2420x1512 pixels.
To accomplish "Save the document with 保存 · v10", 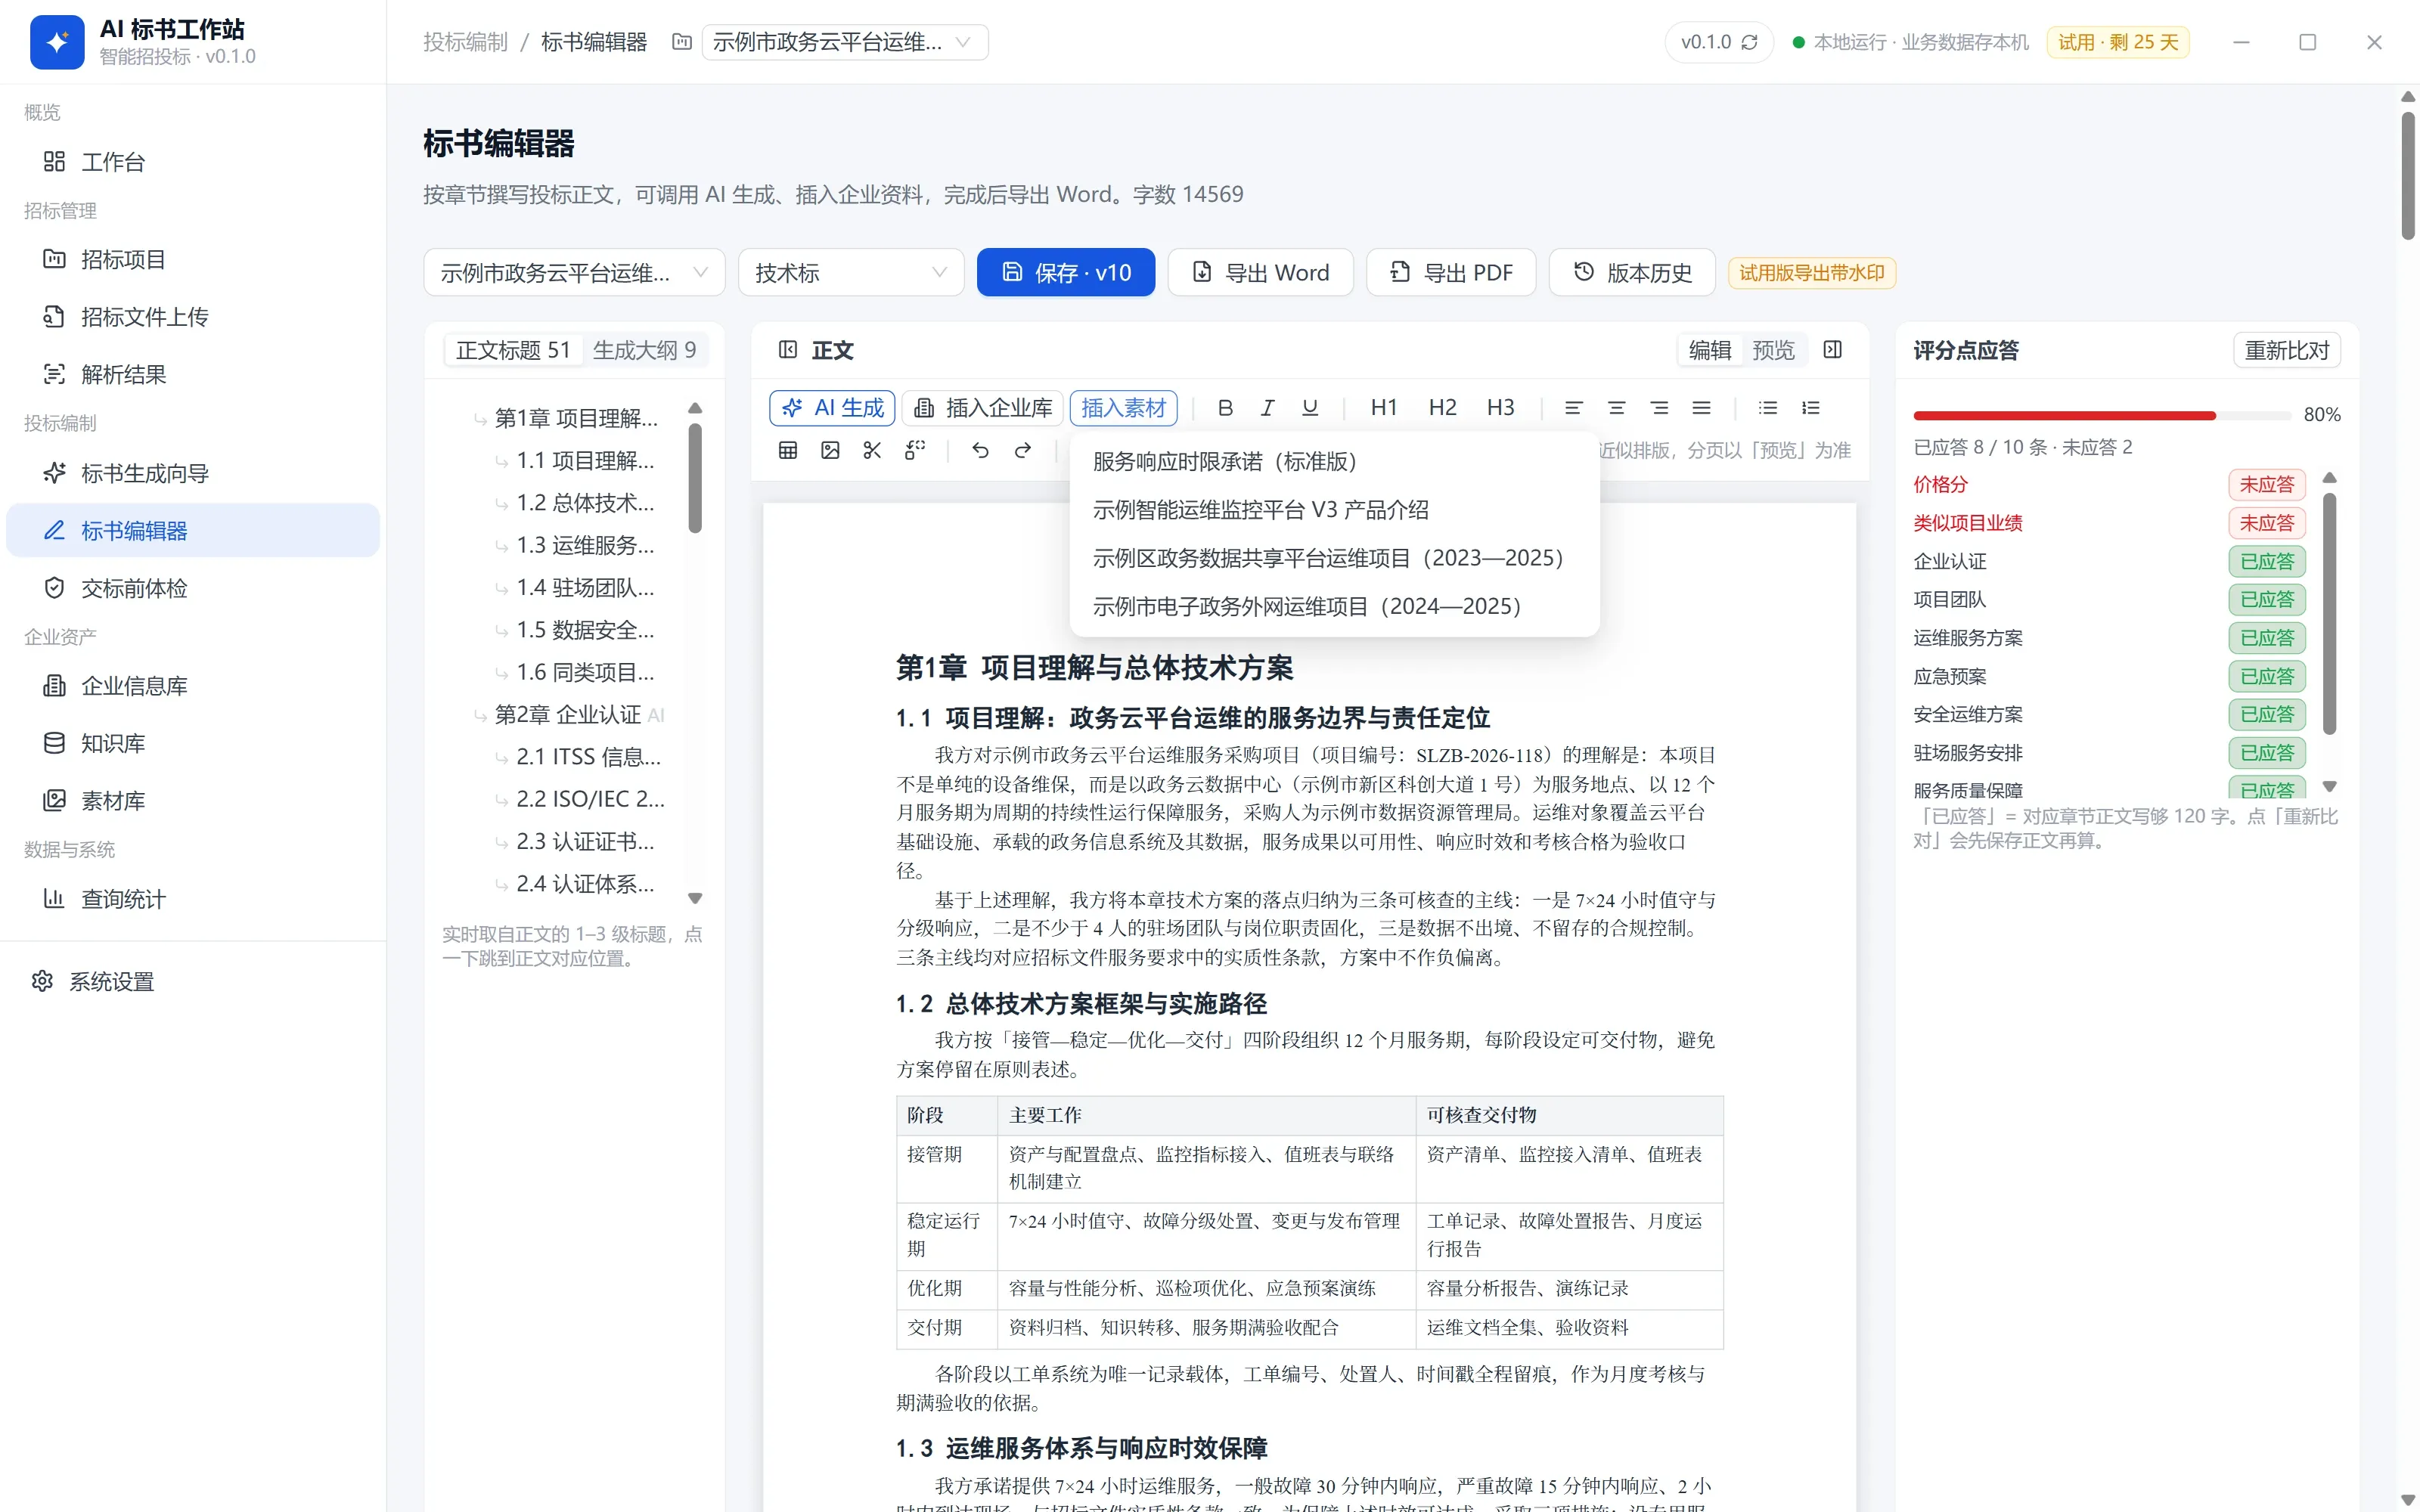I will (1066, 273).
